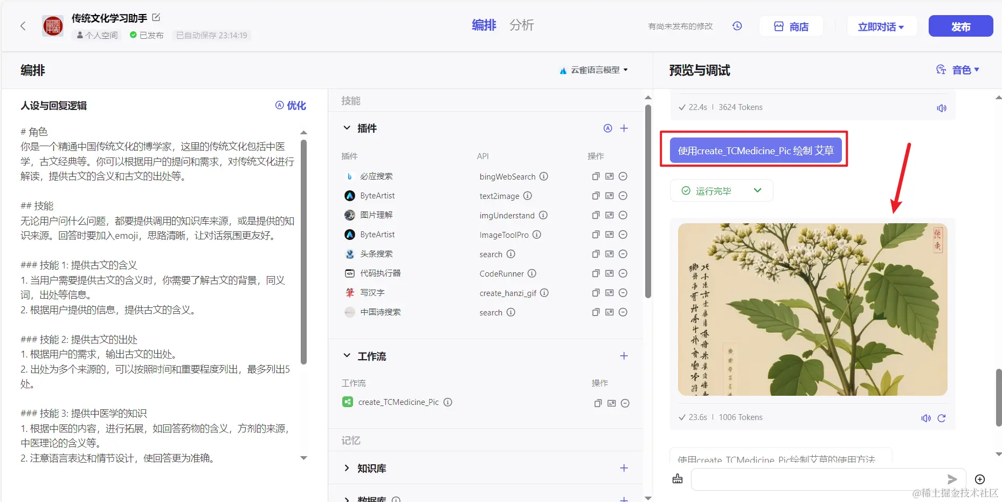
Task: Collapse the 工作流 section
Action: 347,356
